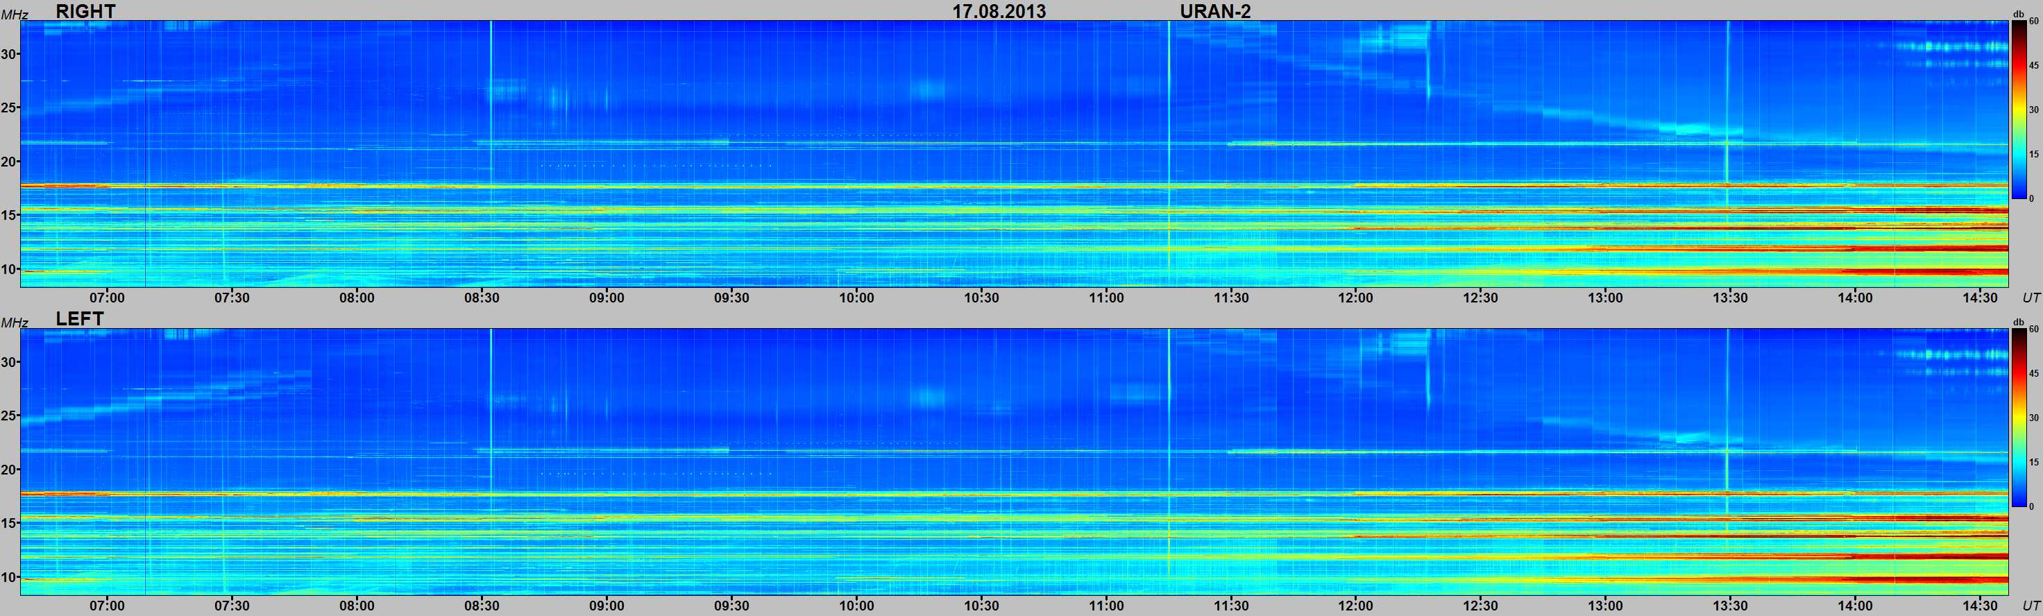
Task: Click the 14:30 time tick under RIGHT panel
Action: pyautogui.click(x=1980, y=298)
